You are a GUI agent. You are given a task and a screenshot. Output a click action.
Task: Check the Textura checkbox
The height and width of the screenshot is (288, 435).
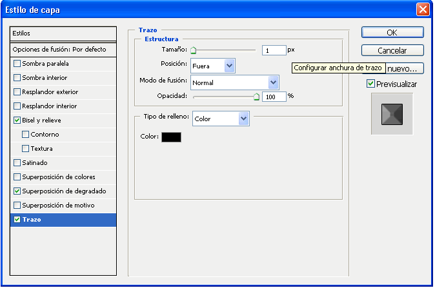(x=25, y=148)
